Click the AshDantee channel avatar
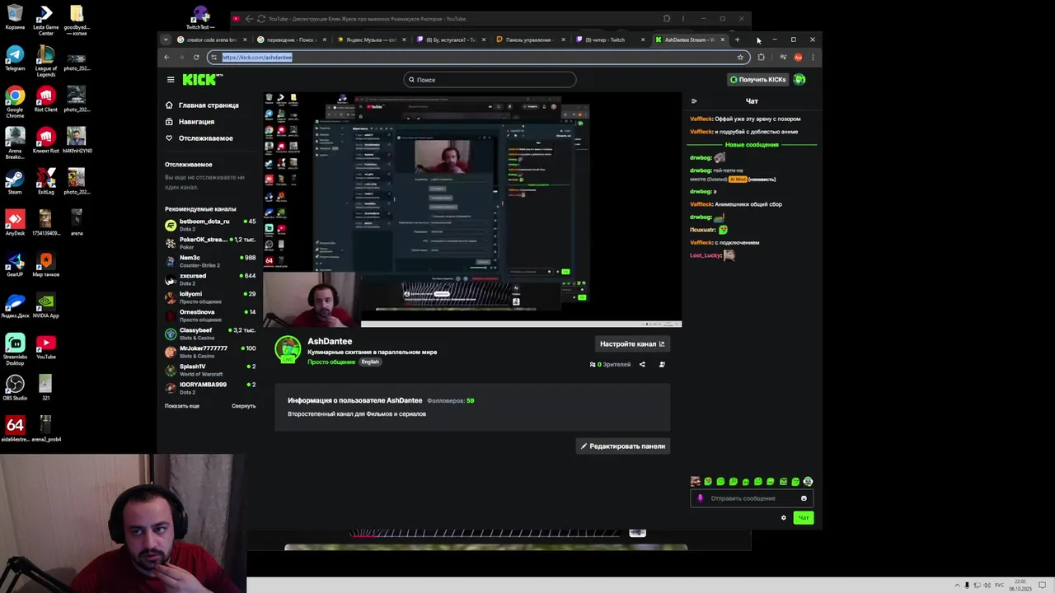The height and width of the screenshot is (593, 1055). (x=288, y=349)
